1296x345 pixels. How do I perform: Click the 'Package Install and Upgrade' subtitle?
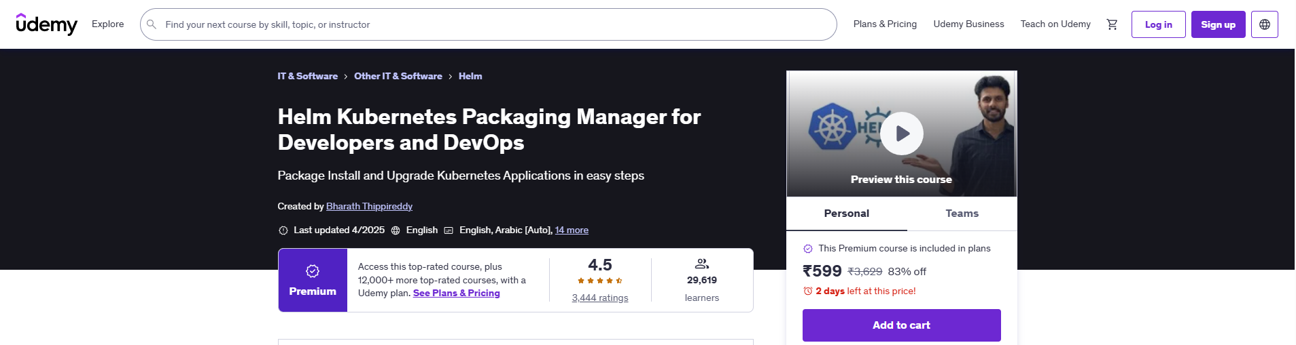click(461, 176)
